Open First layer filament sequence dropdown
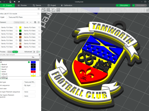This screenshot has height=111, width=149. [29, 92]
